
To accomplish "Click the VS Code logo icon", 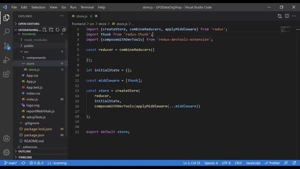I will 5,8.
